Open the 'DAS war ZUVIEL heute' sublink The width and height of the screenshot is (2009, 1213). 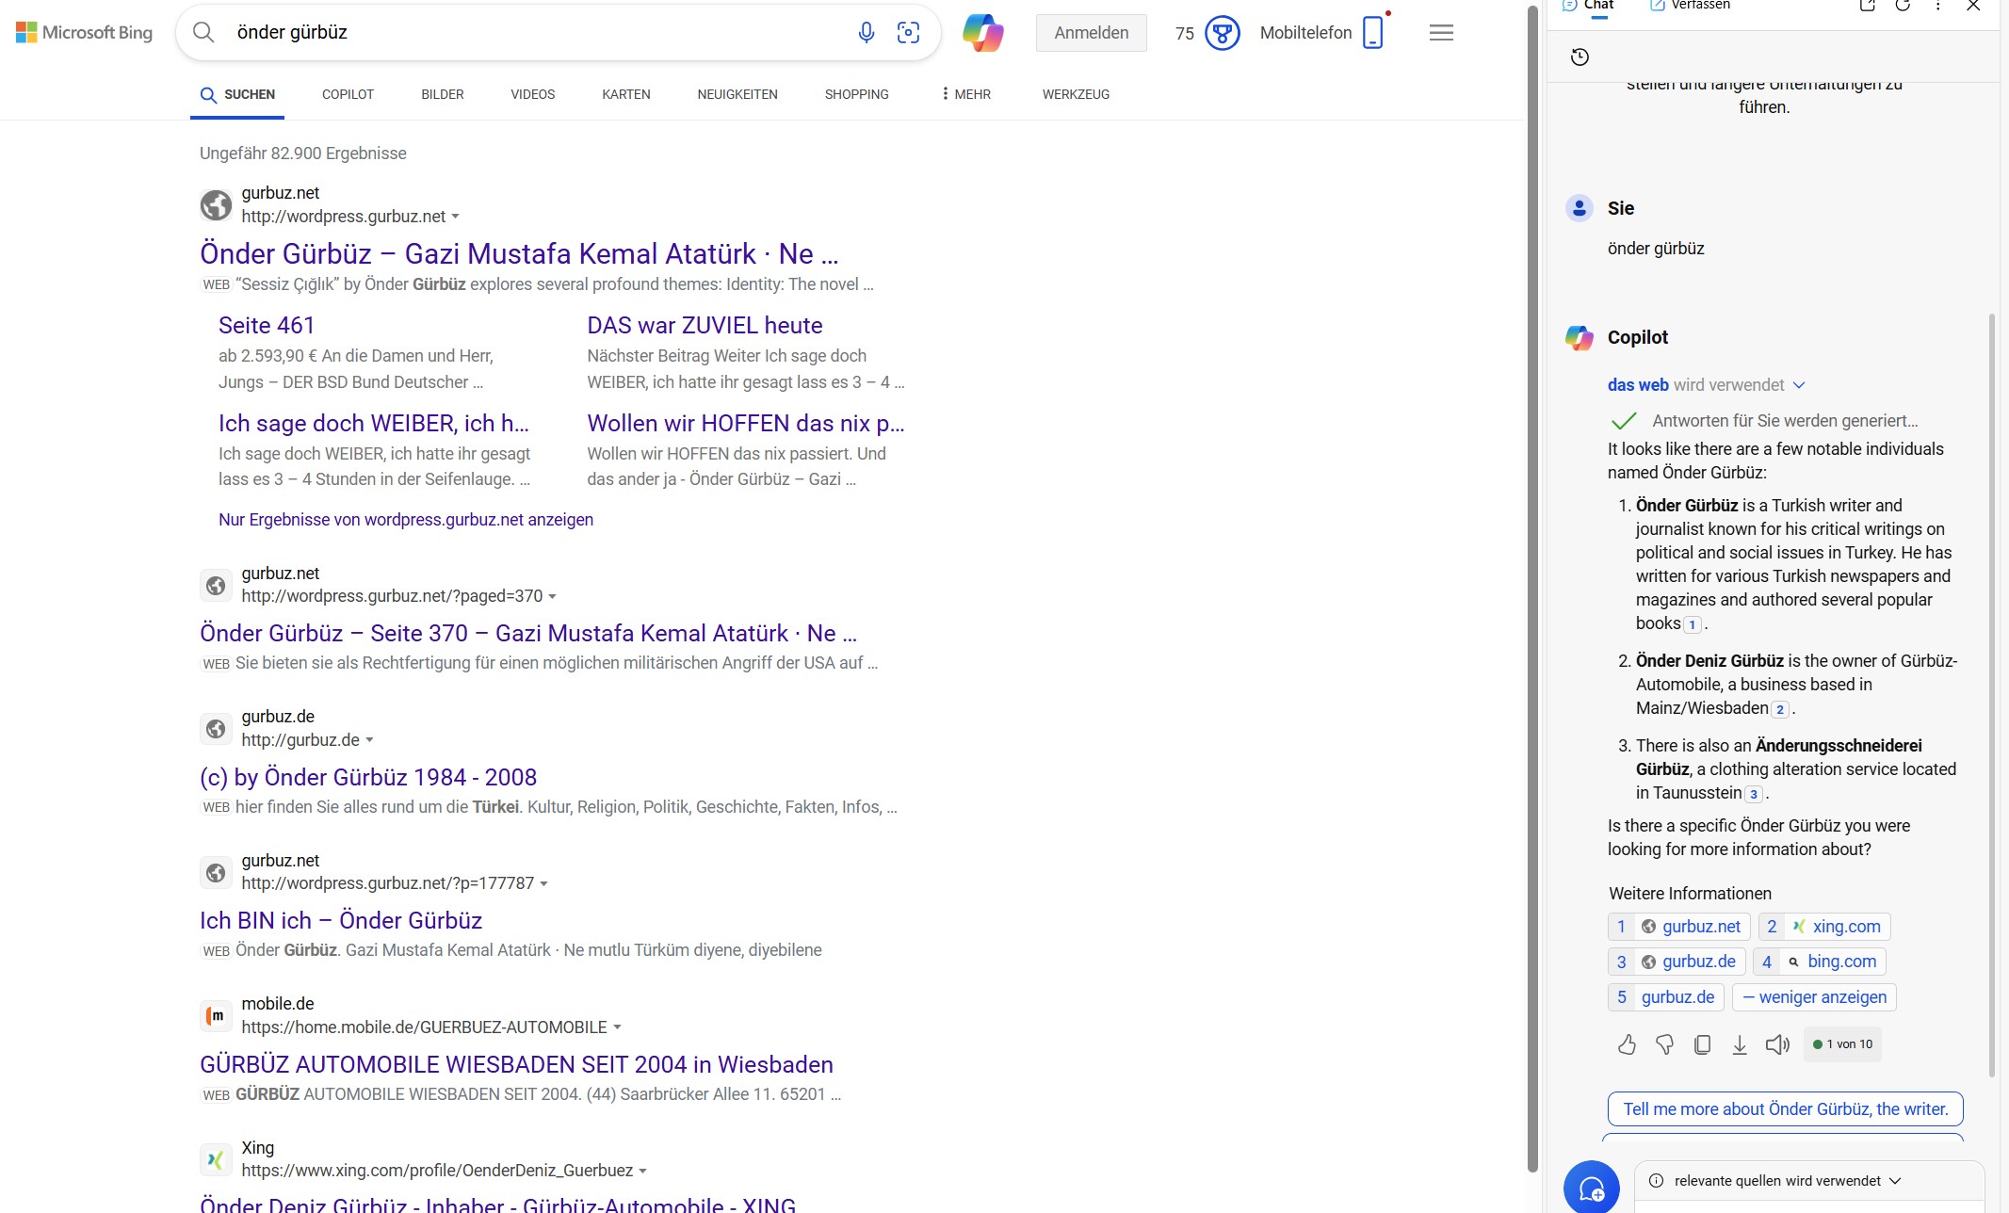[705, 326]
